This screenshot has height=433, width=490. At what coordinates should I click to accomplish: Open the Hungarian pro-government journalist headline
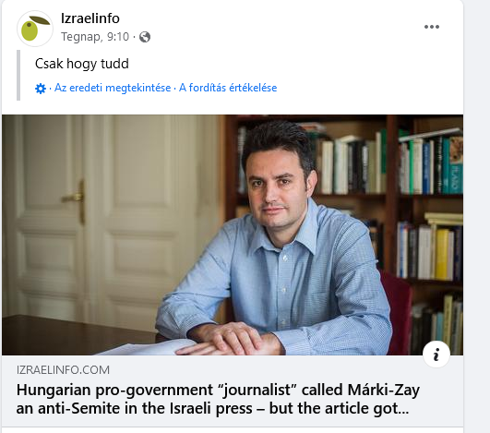coord(218,399)
